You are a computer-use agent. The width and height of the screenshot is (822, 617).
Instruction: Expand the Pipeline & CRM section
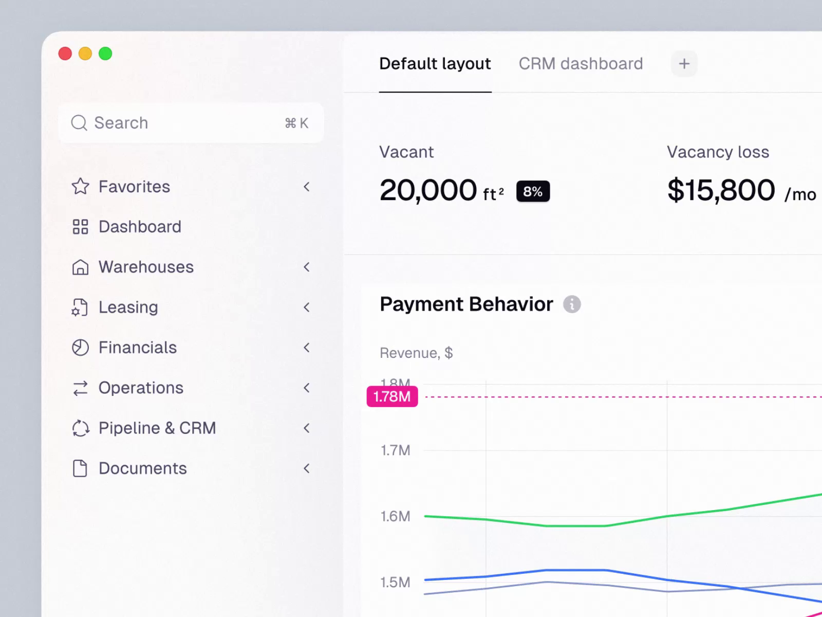tap(307, 428)
